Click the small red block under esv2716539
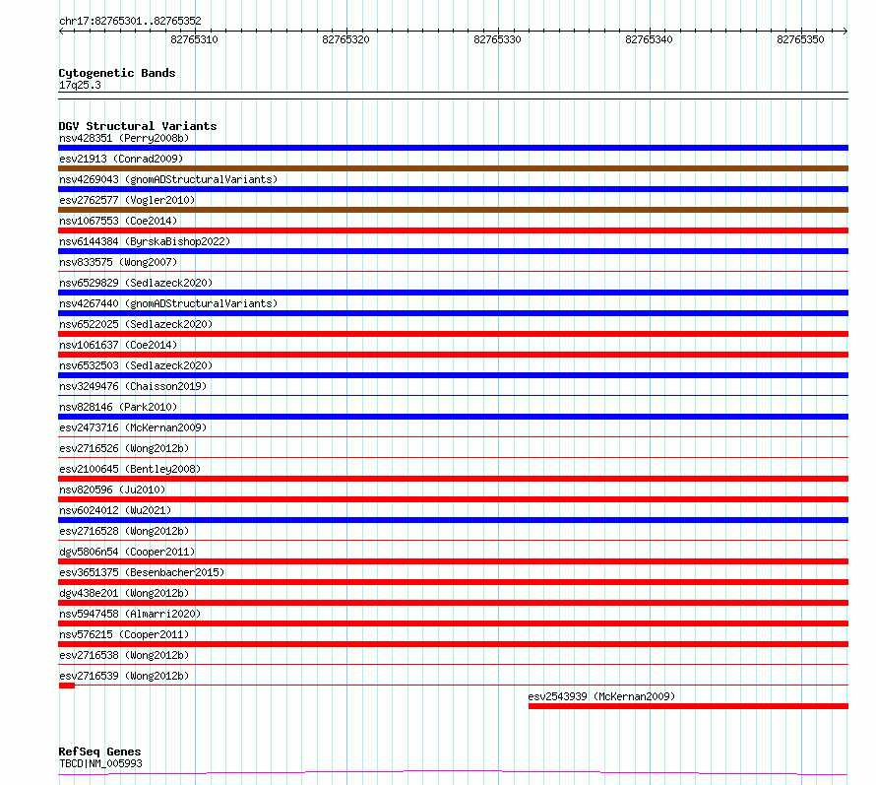This screenshot has width=876, height=785. [67, 686]
